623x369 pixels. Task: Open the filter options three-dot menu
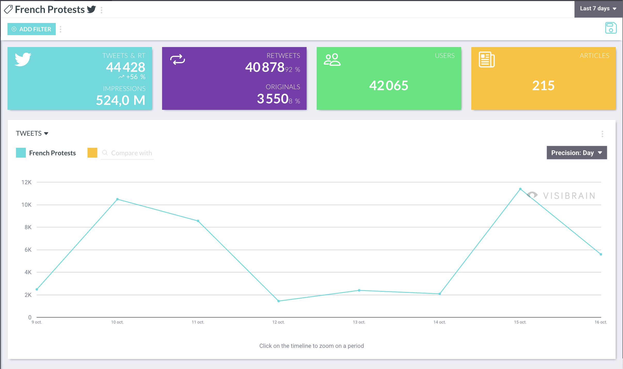click(60, 29)
